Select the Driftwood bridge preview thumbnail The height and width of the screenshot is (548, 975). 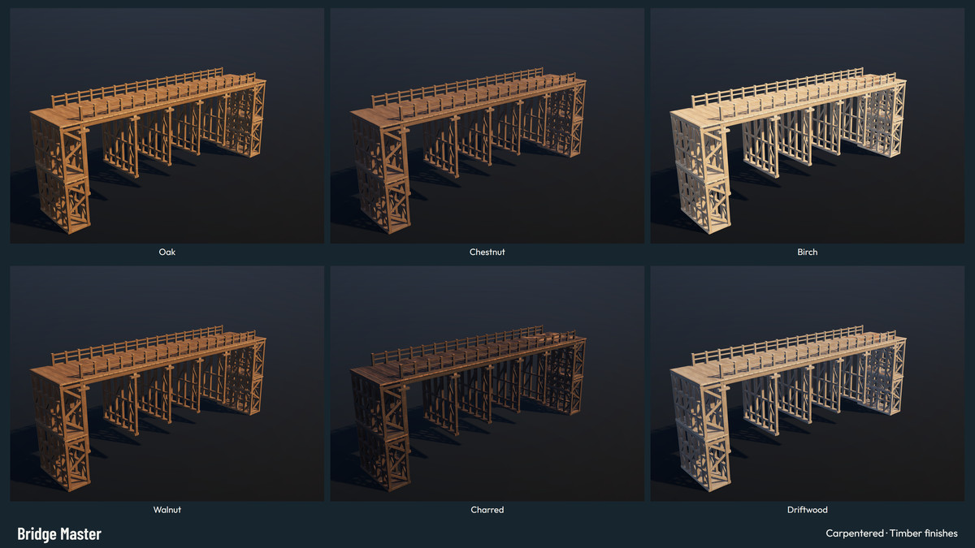[x=808, y=384]
